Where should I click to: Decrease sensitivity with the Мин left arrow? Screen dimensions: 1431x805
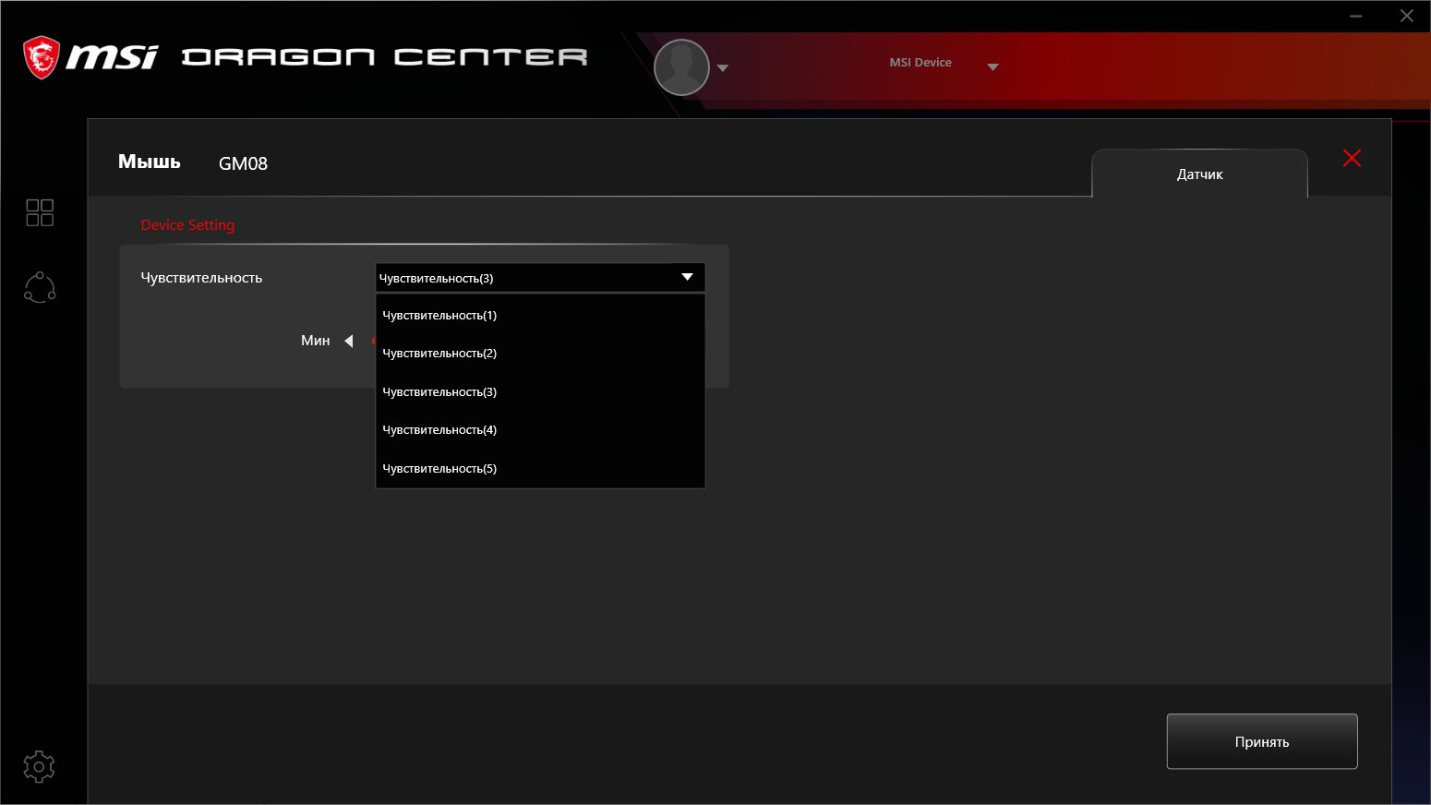(x=349, y=341)
